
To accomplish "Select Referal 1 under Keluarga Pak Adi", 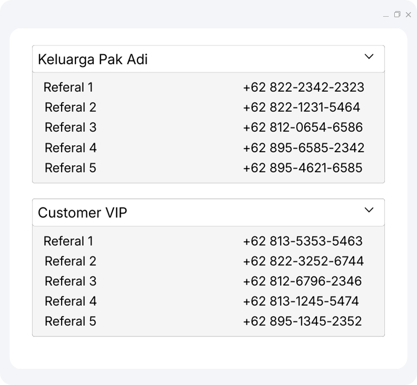I will [x=68, y=88].
